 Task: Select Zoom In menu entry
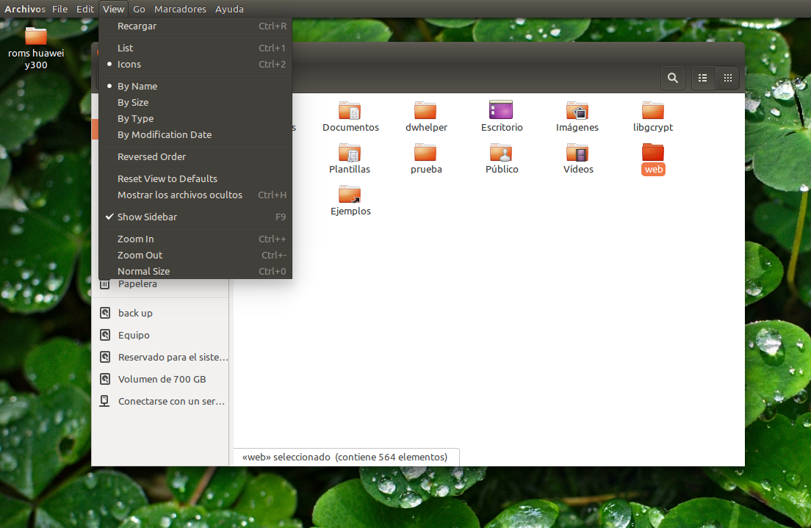(136, 239)
